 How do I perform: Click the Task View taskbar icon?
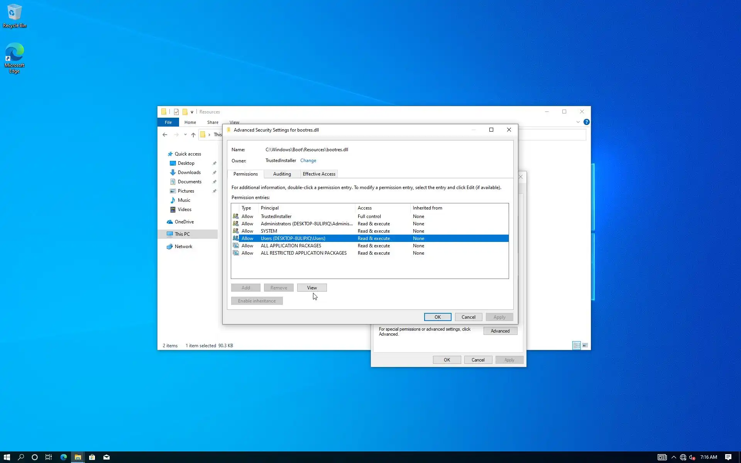click(x=49, y=457)
